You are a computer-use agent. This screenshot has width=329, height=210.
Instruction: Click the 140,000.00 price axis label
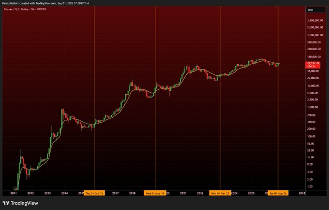click(314, 57)
